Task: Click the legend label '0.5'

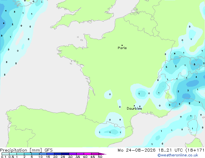Action: [11, 157]
